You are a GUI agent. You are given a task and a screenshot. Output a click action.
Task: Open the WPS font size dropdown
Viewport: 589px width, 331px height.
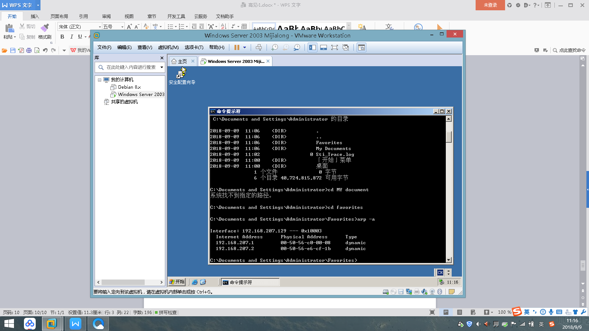tap(123, 27)
